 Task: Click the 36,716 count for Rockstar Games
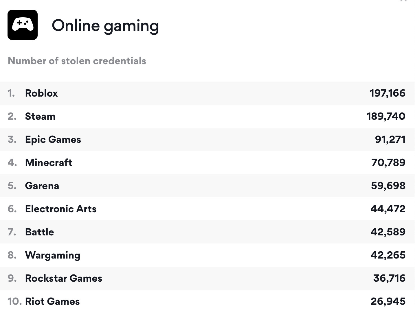point(389,278)
